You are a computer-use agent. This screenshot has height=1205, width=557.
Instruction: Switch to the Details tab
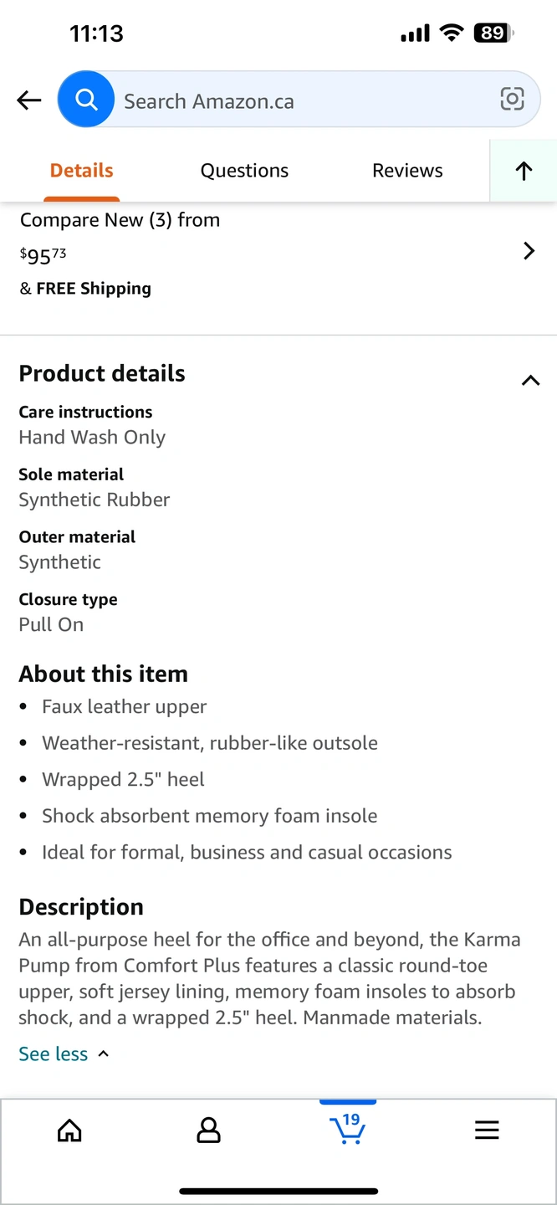pyautogui.click(x=81, y=171)
